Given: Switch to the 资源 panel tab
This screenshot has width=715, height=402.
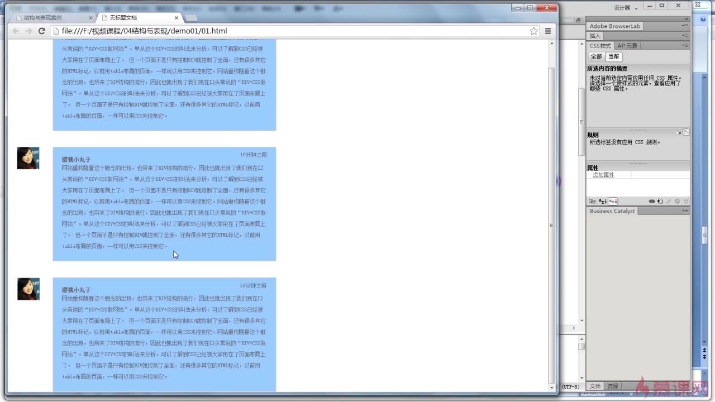Looking at the screenshot, I should (x=612, y=386).
